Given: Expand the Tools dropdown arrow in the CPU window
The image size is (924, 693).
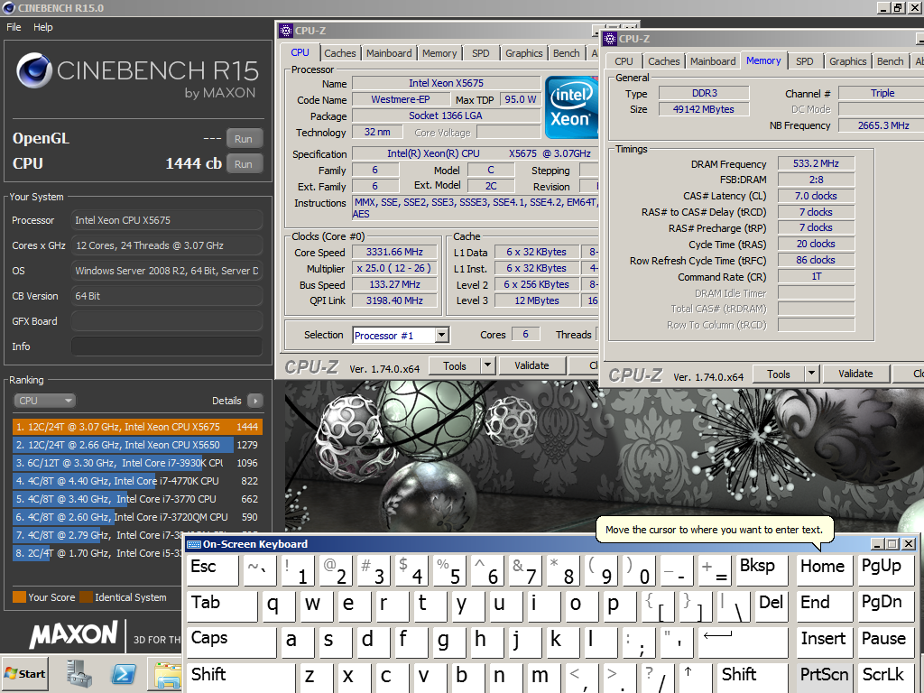Looking at the screenshot, I should coord(488,366).
